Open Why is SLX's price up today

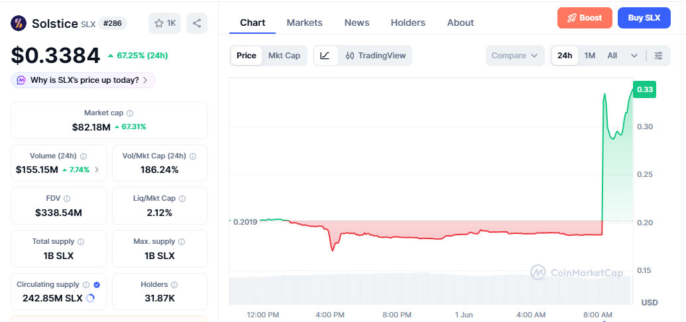[x=83, y=80]
